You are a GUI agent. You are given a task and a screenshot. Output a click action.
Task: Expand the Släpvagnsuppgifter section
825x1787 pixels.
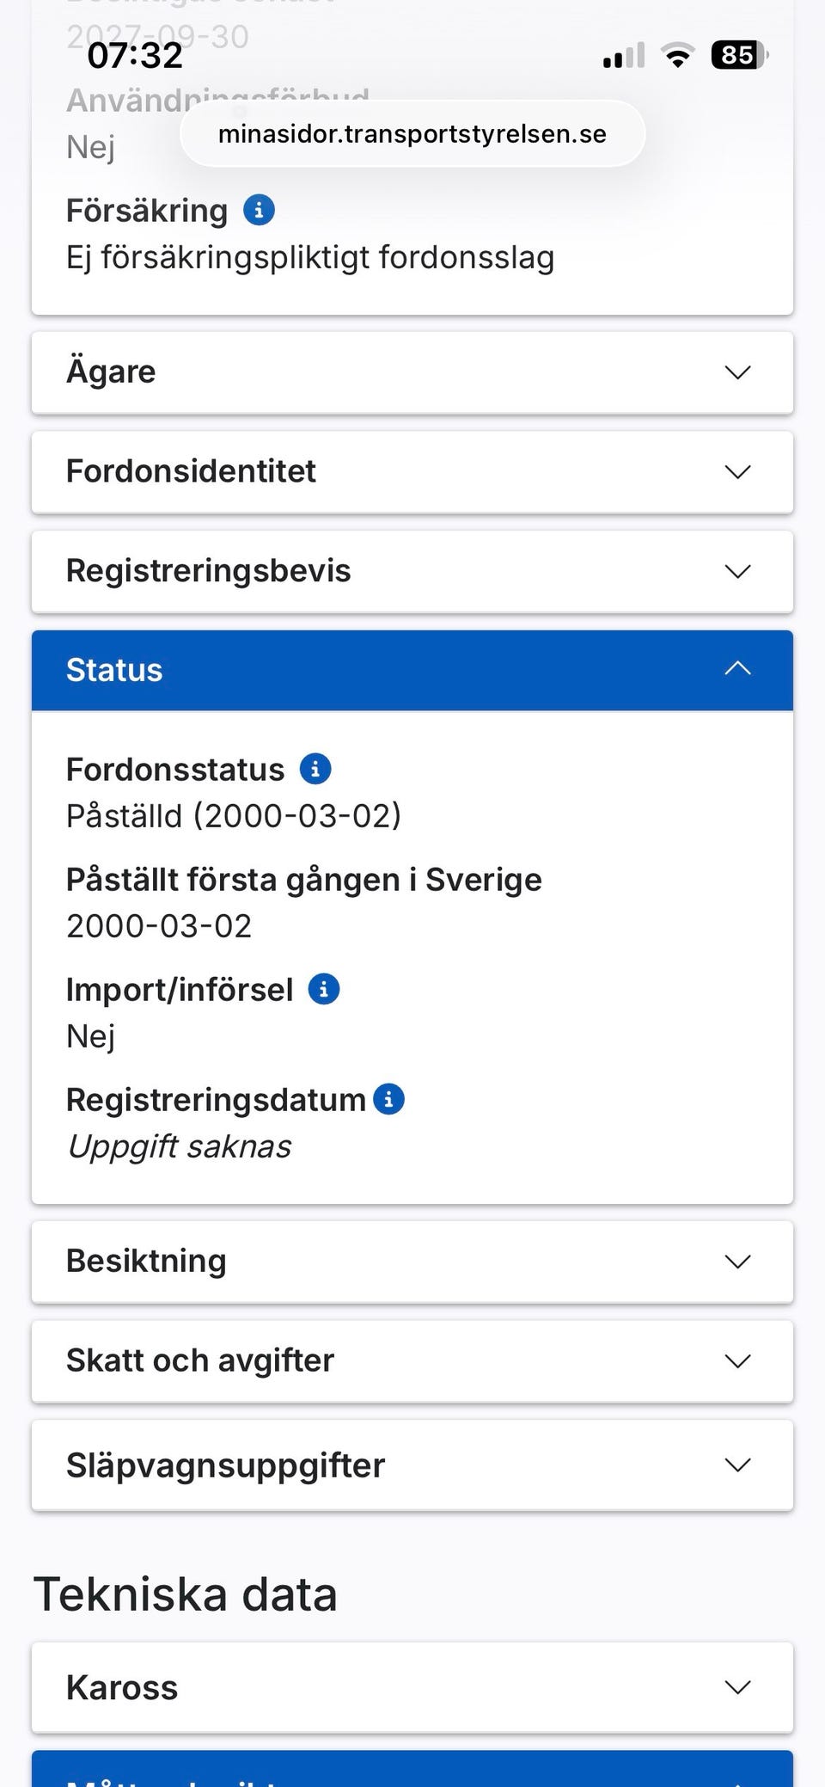pyautogui.click(x=412, y=1465)
